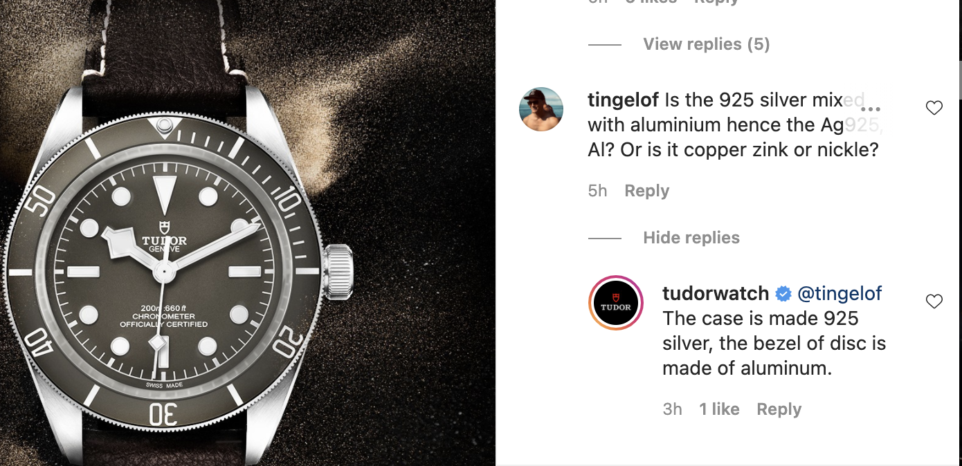The height and width of the screenshot is (466, 962).
Task: Open the 5h timestamp on tingelof's comment
Action: [x=597, y=191]
